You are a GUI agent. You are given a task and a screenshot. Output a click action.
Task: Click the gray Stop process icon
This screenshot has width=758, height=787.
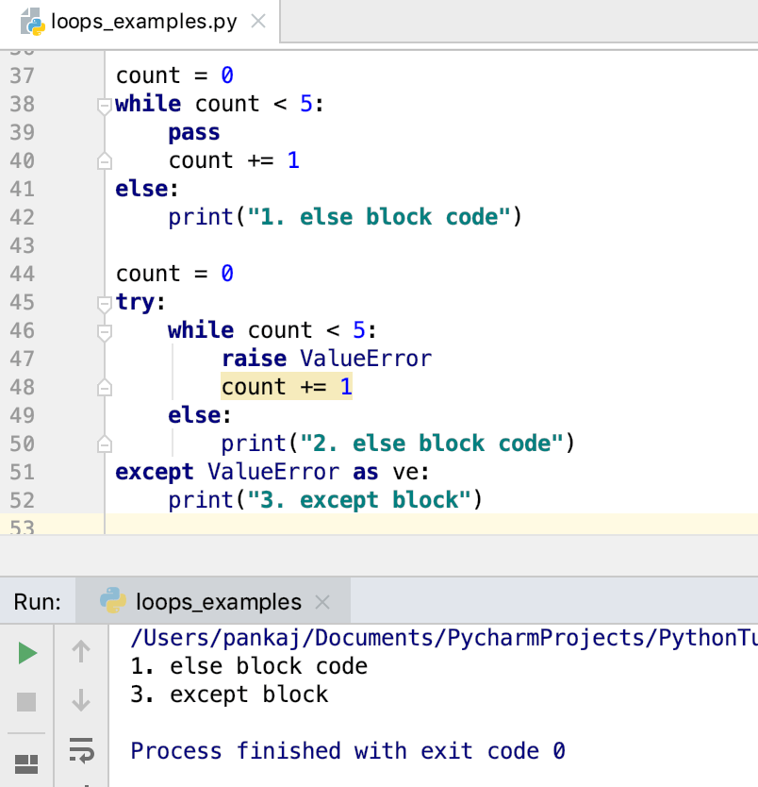tap(26, 701)
